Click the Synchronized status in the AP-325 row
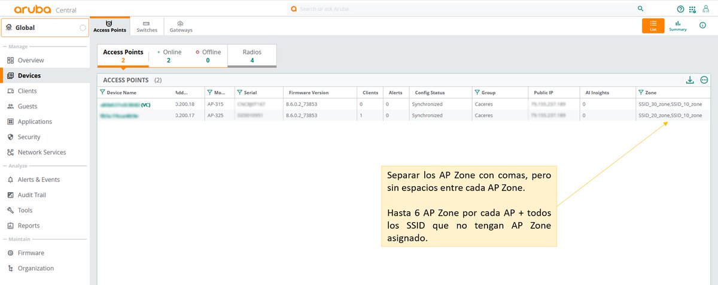The image size is (718, 285). click(x=427, y=115)
